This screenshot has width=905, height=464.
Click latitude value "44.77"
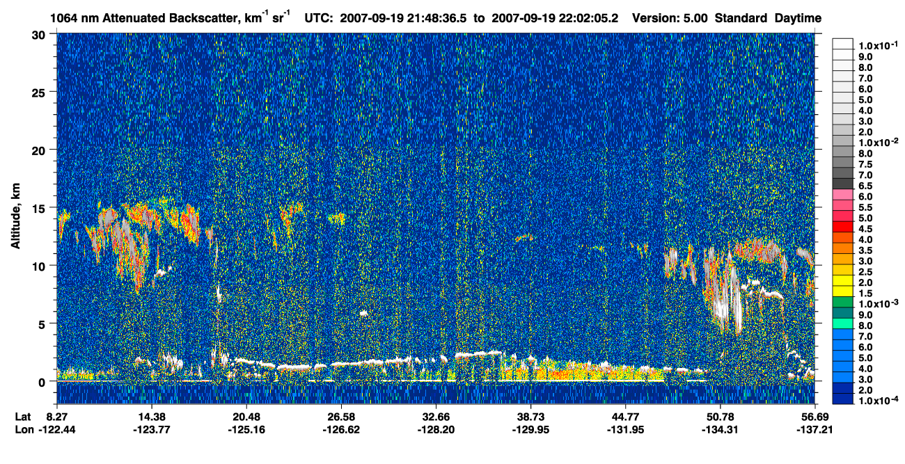point(625,416)
